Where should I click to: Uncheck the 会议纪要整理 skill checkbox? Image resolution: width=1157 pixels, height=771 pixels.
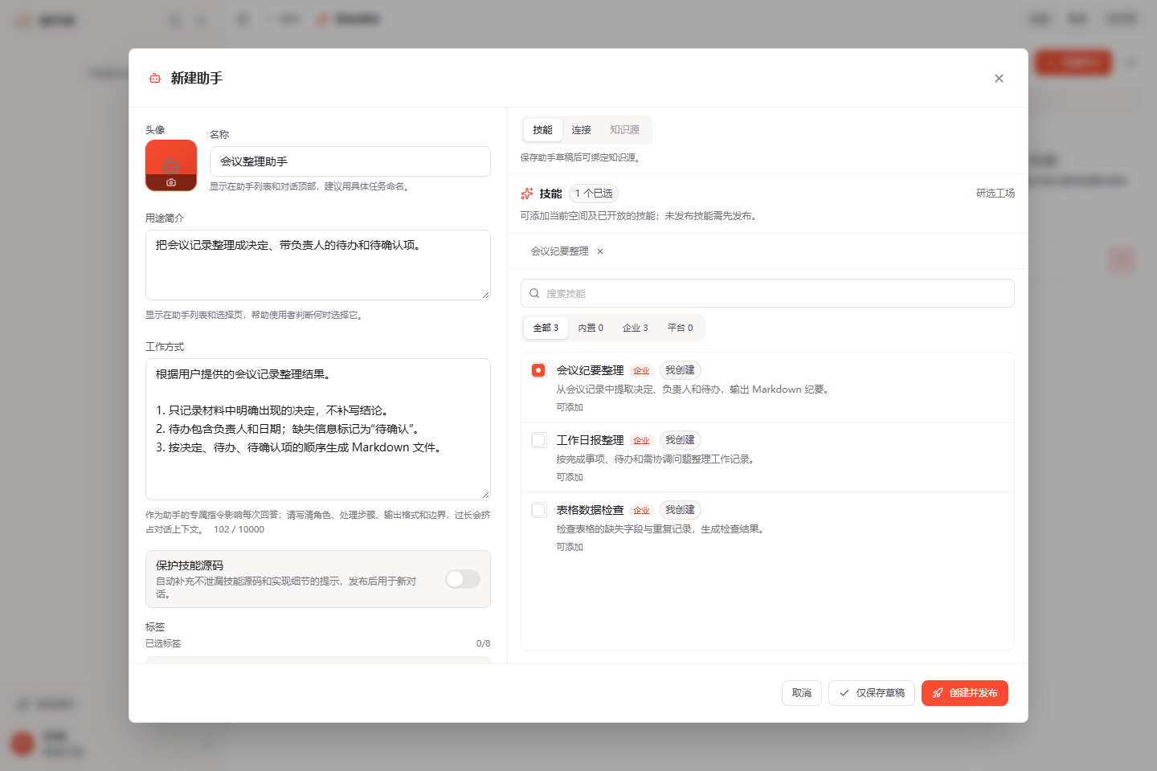[x=538, y=370]
